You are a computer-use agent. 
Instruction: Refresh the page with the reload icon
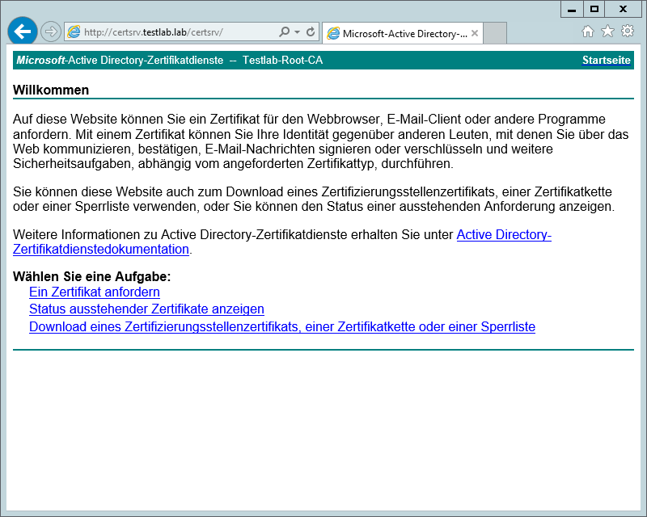pyautogui.click(x=311, y=32)
